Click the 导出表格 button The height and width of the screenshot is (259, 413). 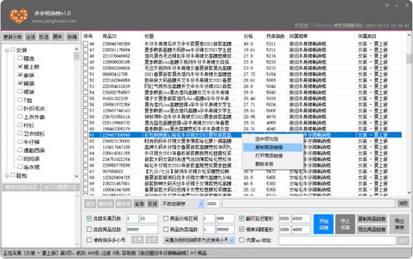tap(399, 224)
